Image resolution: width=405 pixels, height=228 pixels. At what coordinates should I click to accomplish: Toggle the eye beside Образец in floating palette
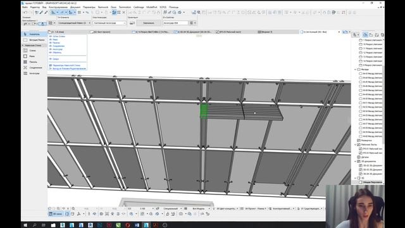click(51, 53)
